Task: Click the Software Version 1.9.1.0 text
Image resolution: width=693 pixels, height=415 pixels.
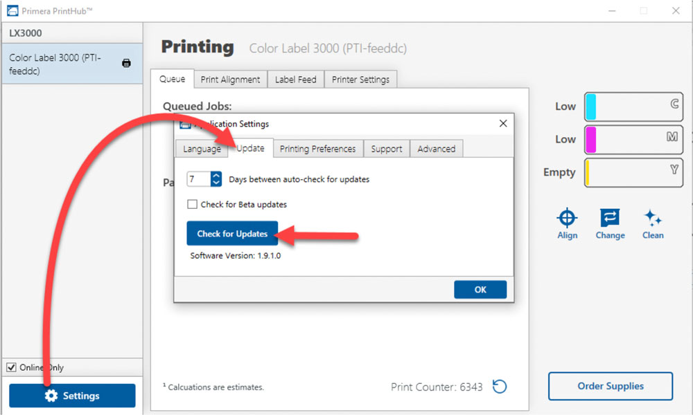Action: [235, 256]
